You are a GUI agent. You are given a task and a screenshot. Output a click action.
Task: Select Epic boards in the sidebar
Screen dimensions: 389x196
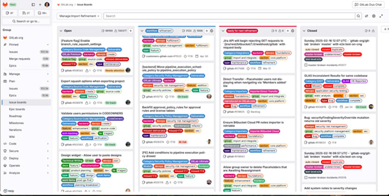[x=17, y=109]
